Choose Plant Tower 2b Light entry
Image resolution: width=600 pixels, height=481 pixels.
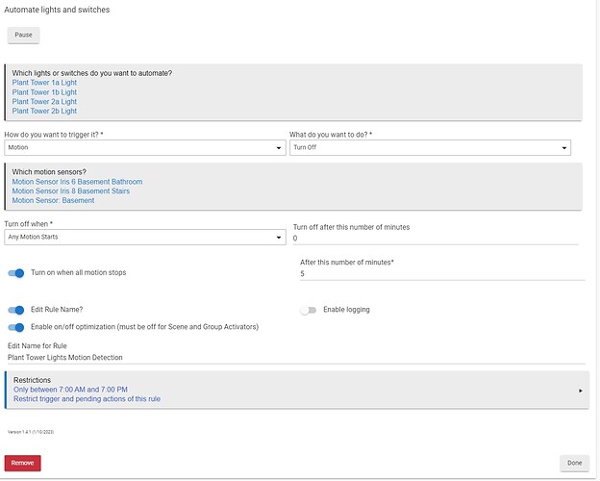pos(44,112)
